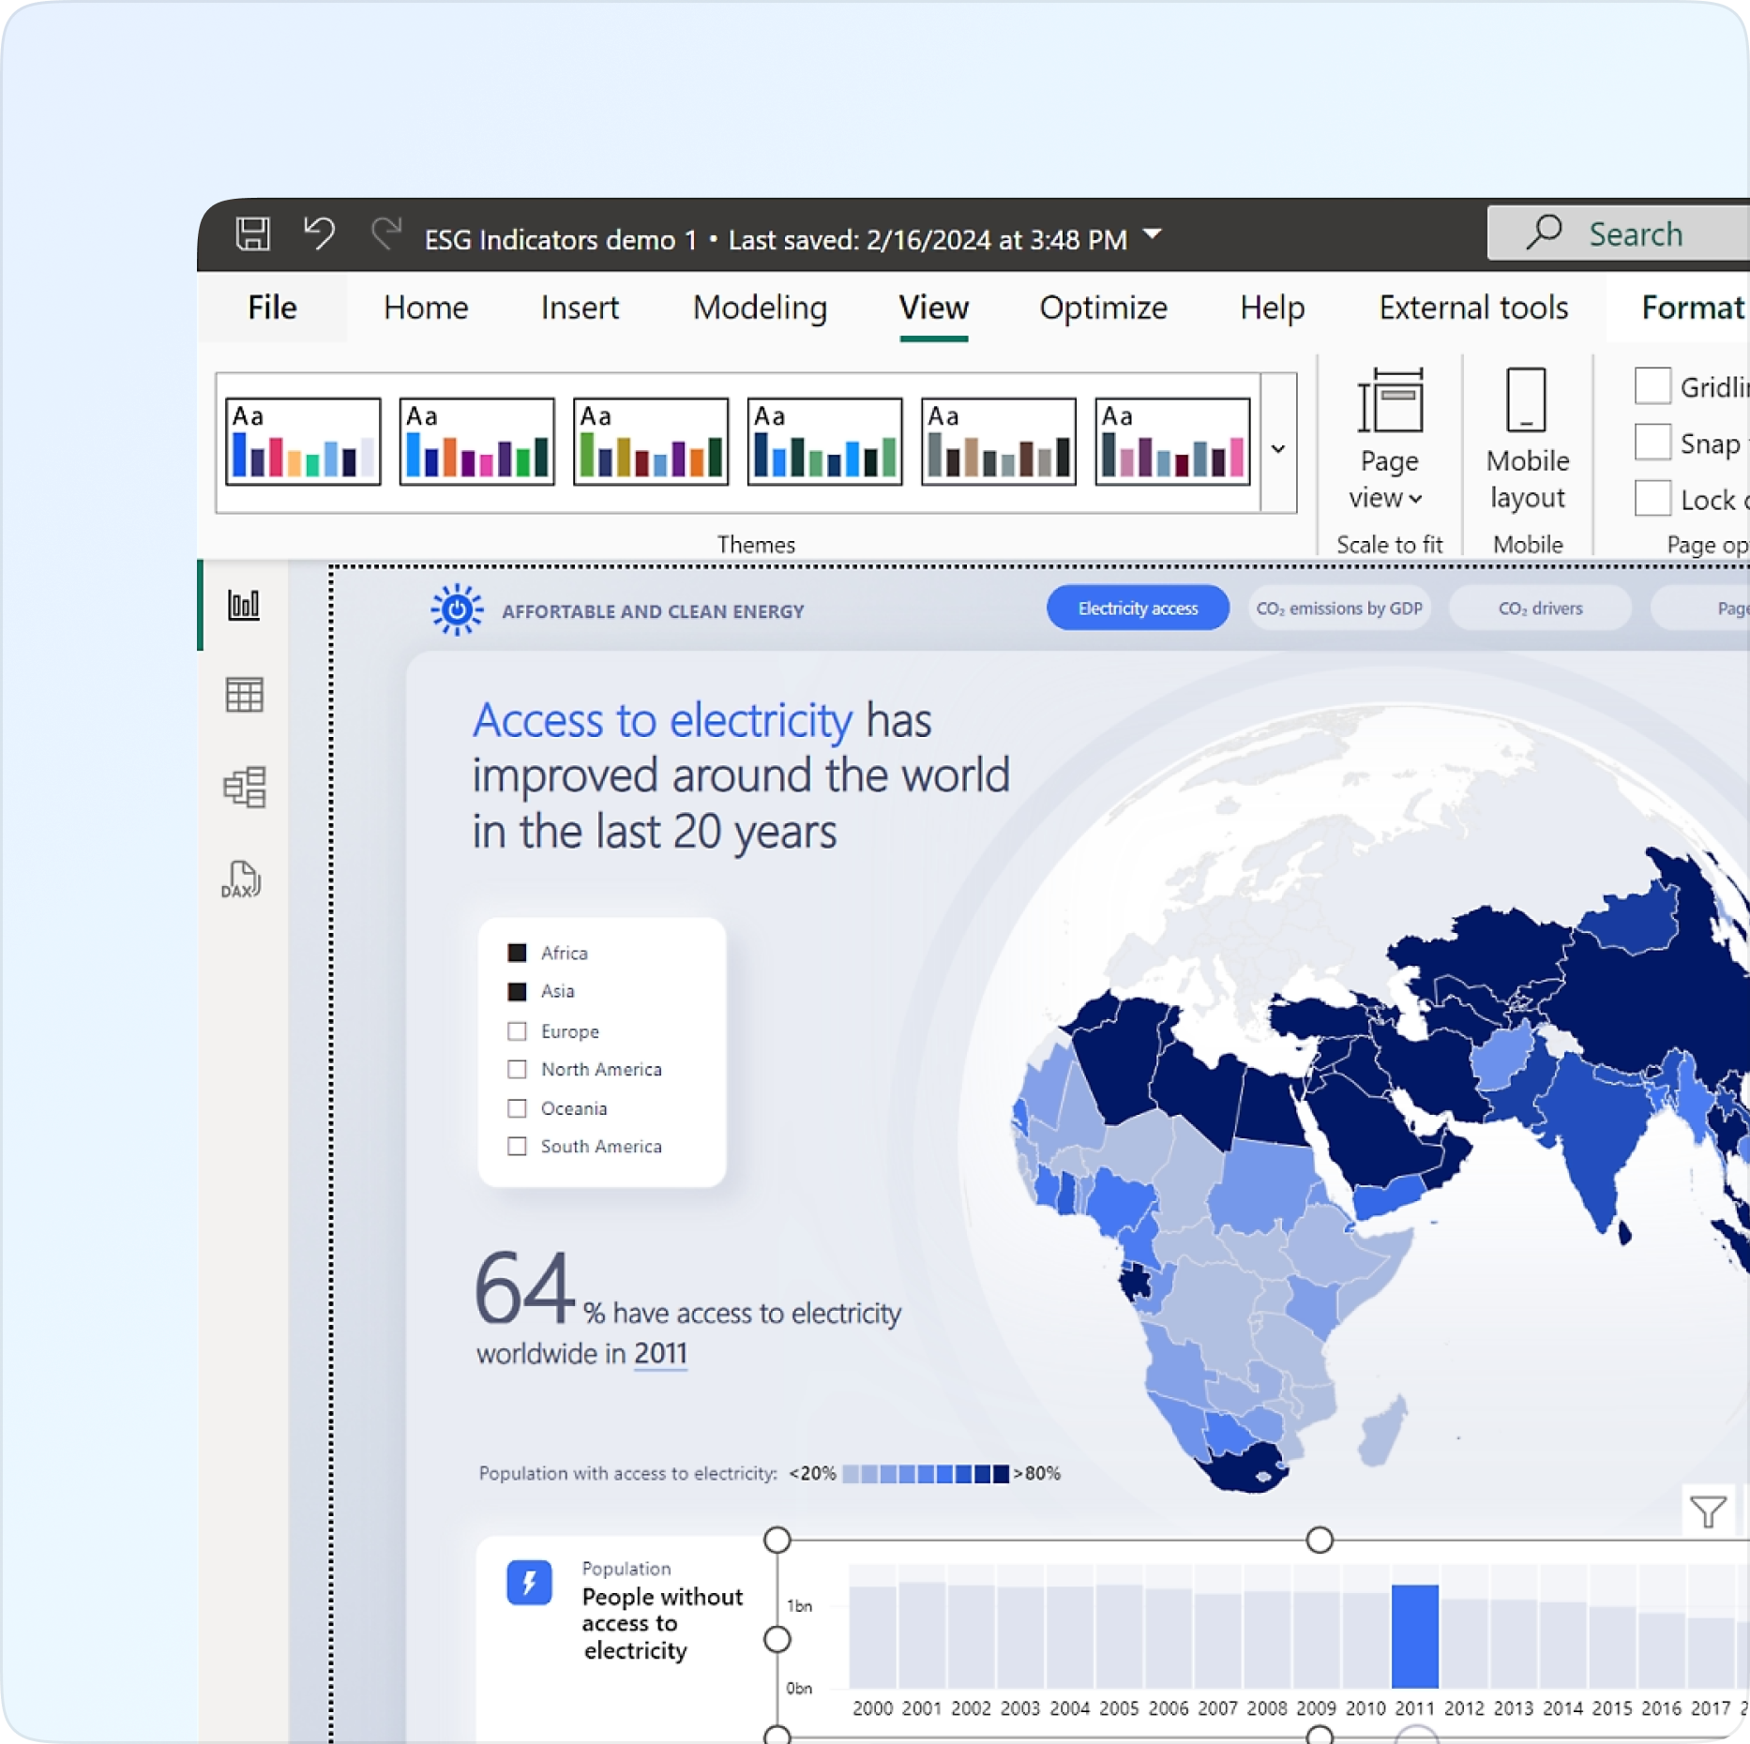Open the Help ribbon tab
This screenshot has width=1750, height=1744.
coord(1272,308)
